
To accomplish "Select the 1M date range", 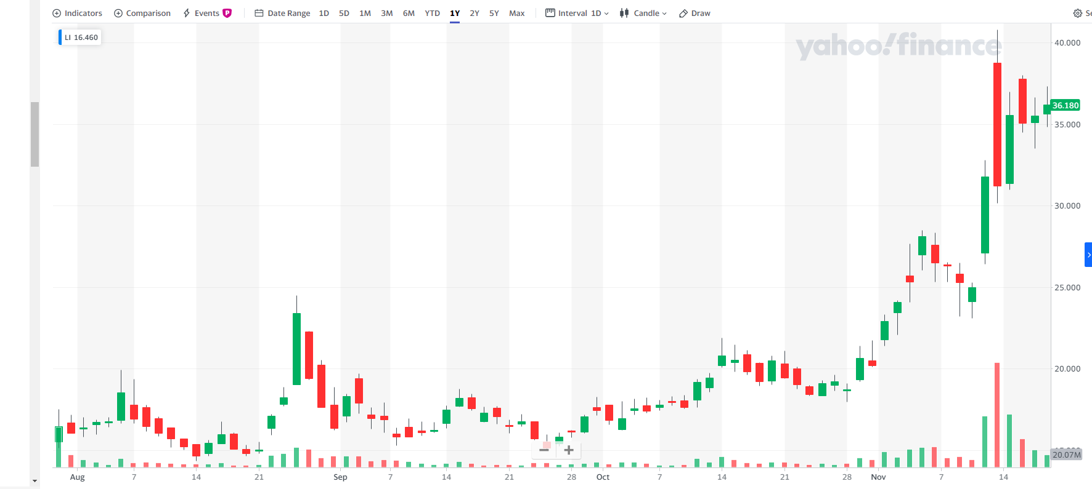I will (x=365, y=13).
